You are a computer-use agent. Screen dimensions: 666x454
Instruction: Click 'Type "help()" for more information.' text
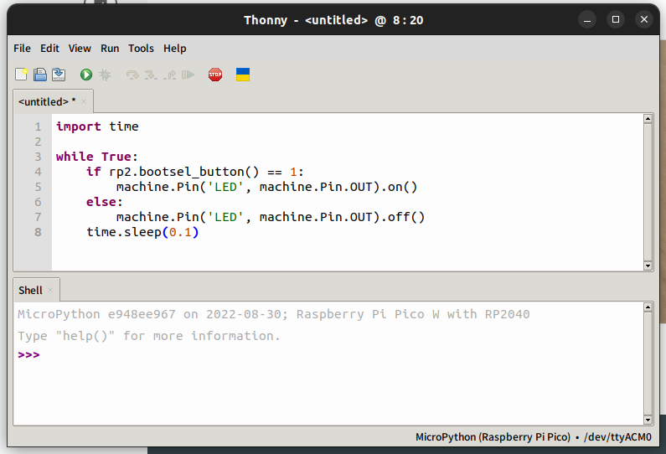[149, 336]
